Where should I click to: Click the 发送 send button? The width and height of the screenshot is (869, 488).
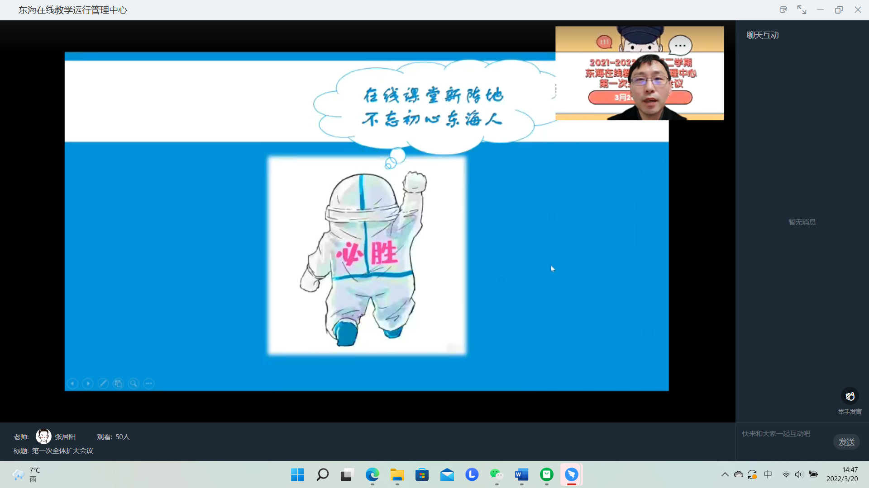click(x=846, y=442)
